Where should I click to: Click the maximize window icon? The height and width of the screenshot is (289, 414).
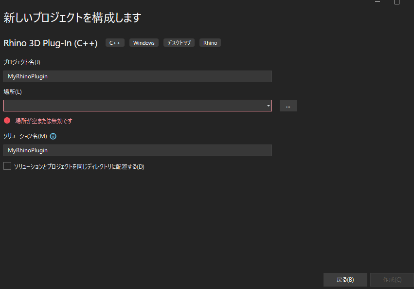click(x=396, y=2)
